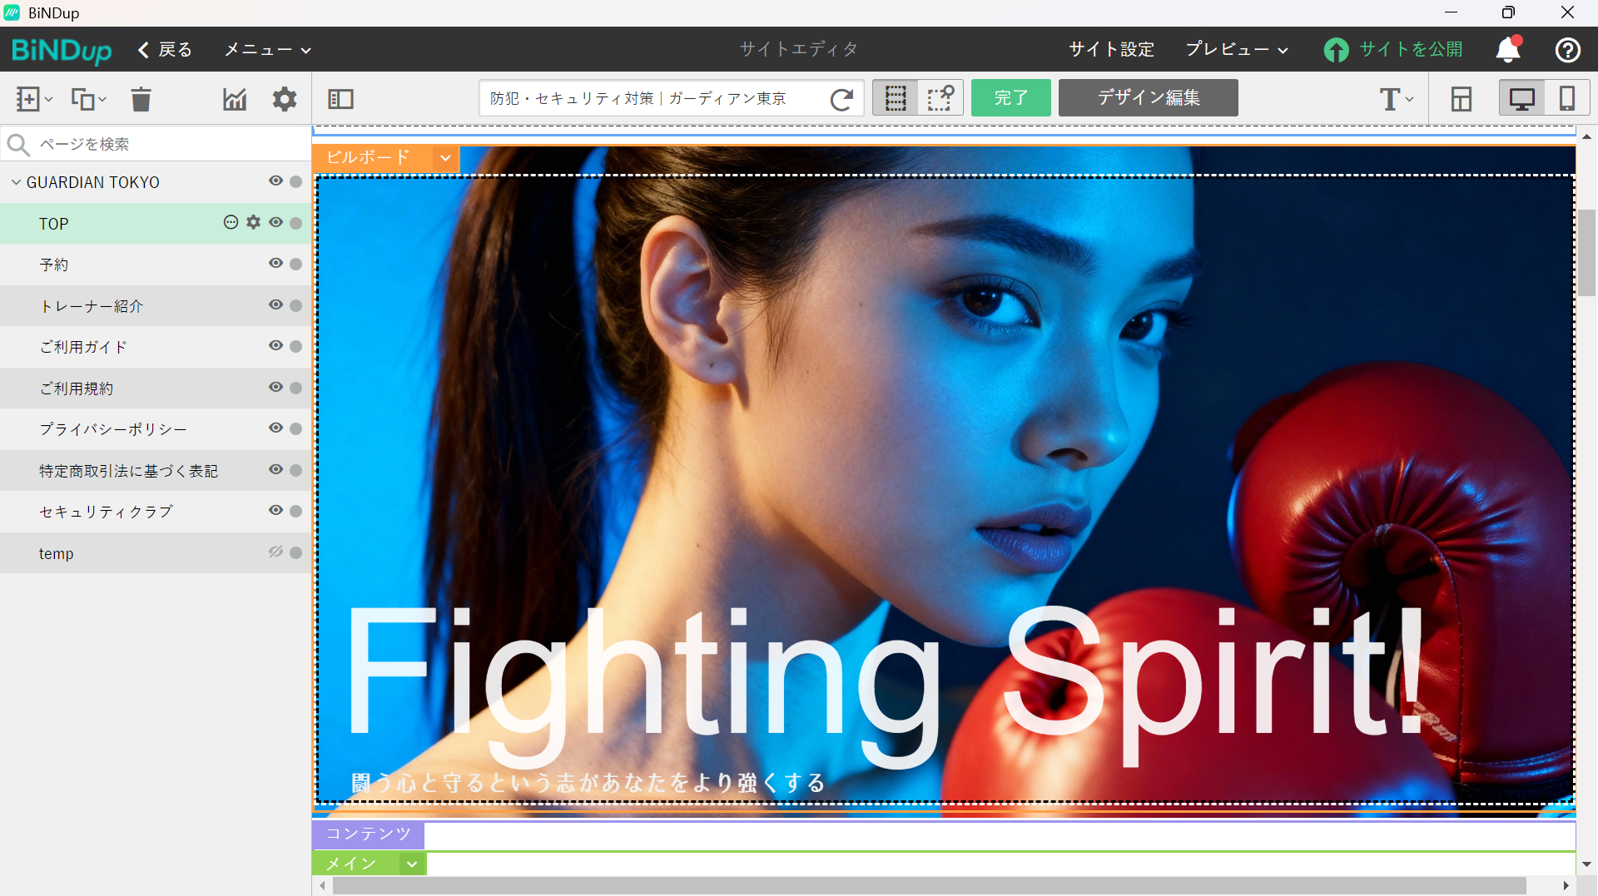1598x896 pixels.
Task: Switch to smartphone preview mode
Action: 1566,98
